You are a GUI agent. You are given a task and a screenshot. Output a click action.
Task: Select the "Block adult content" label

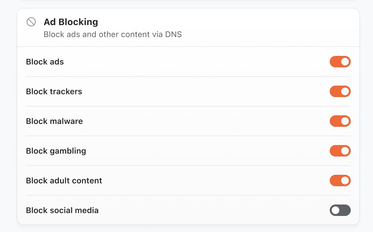[64, 180]
